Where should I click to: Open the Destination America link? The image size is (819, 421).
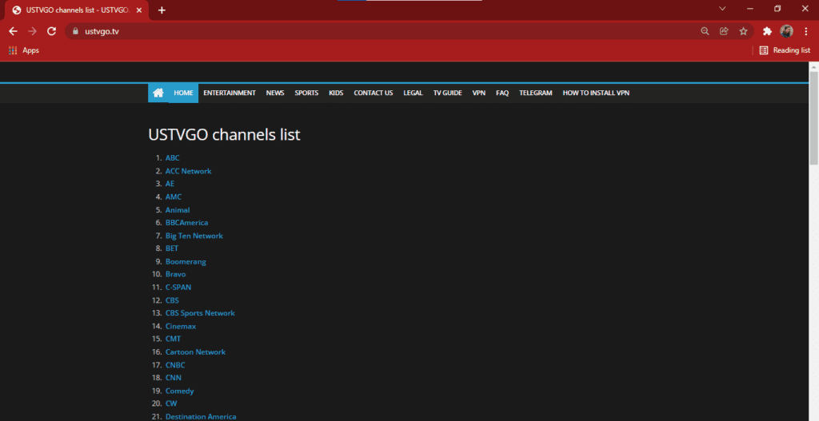coord(201,416)
